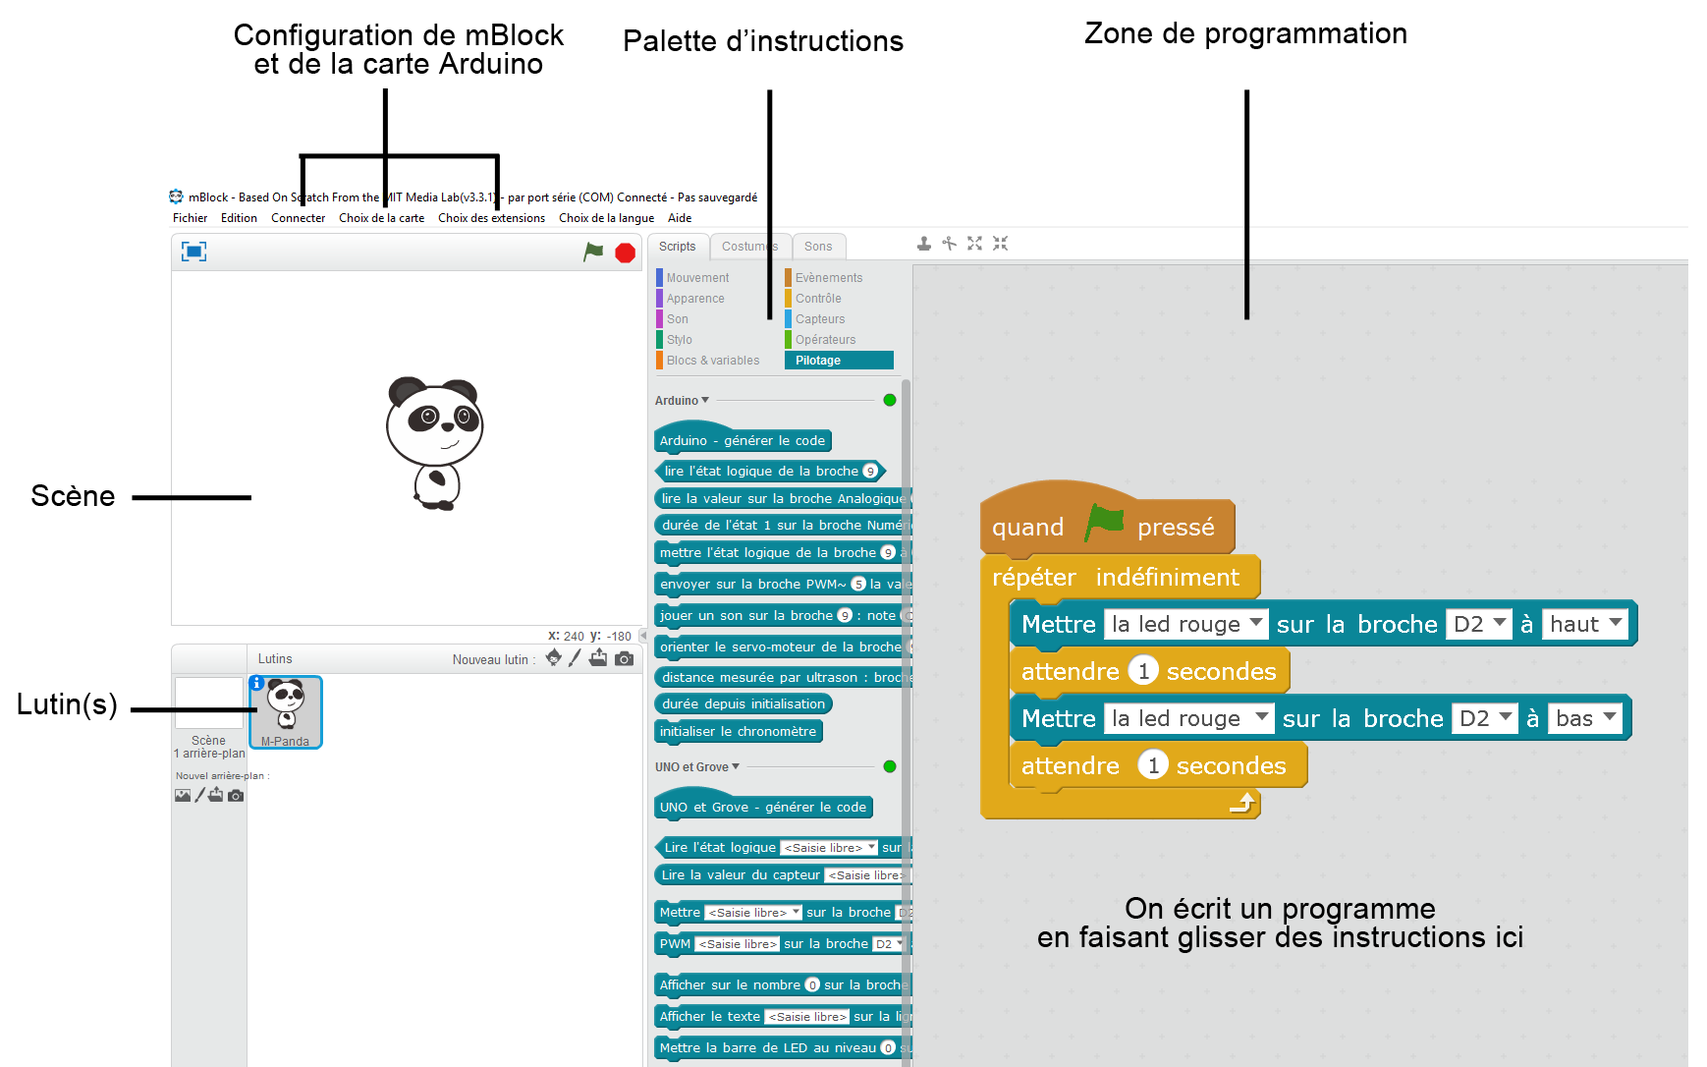Switch to the Costumes tab
1707x1067 pixels.
749,247
